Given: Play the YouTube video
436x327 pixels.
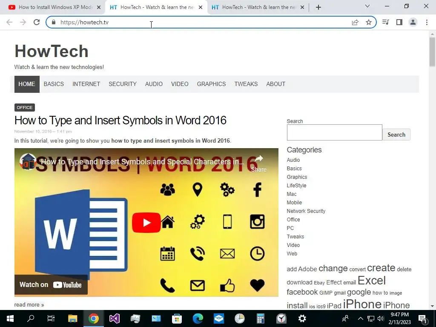Looking at the screenshot, I should click(146, 222).
